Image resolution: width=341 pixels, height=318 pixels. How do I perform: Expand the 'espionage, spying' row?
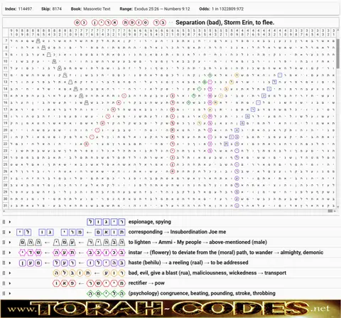(10, 222)
